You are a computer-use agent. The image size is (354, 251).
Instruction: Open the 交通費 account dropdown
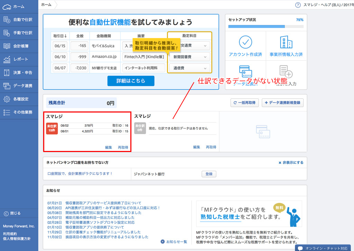click(x=189, y=46)
